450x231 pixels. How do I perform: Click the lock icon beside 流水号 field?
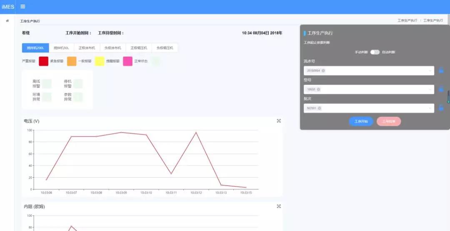tap(441, 70)
